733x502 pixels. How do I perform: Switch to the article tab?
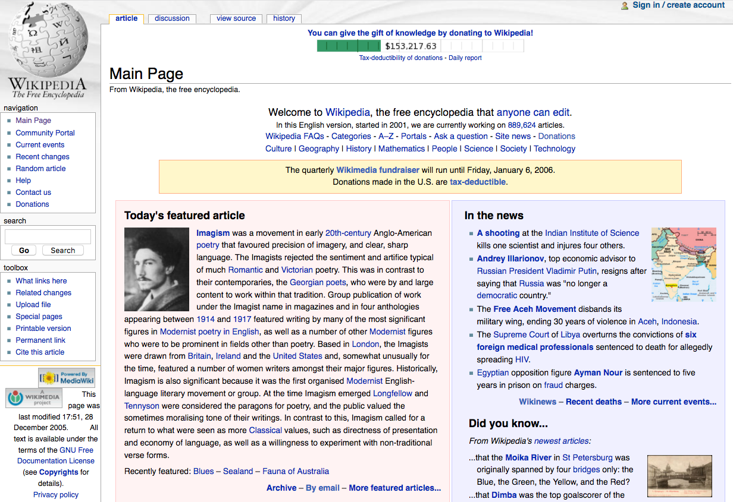(126, 18)
